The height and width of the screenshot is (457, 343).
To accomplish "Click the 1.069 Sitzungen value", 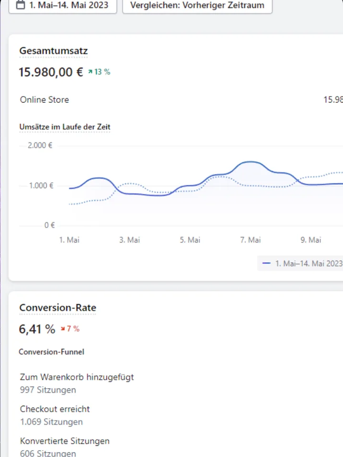I will 51,422.
